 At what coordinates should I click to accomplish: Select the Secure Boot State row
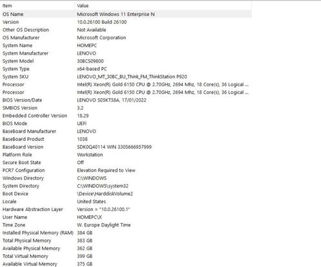(21, 163)
